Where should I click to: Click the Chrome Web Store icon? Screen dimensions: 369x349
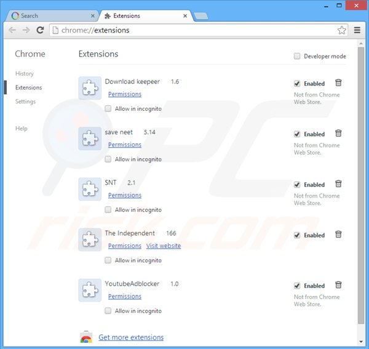point(86,337)
